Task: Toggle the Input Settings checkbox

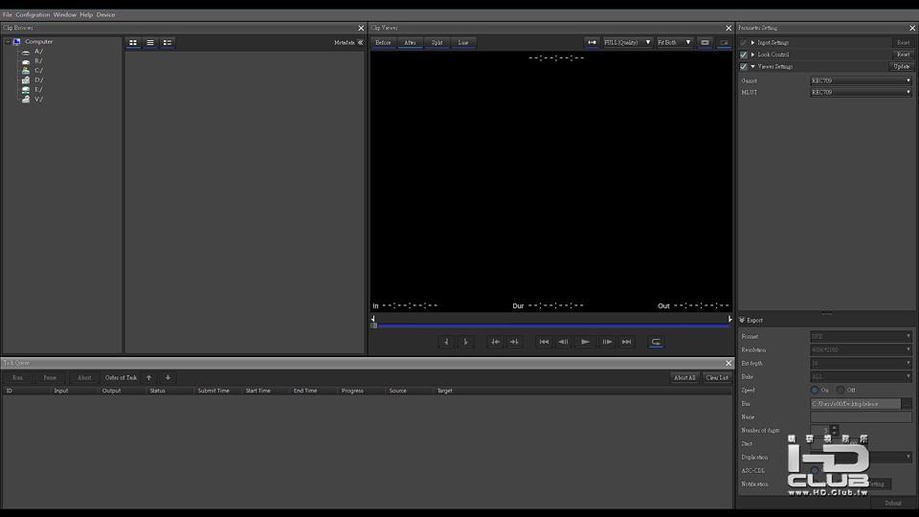Action: [x=743, y=43]
